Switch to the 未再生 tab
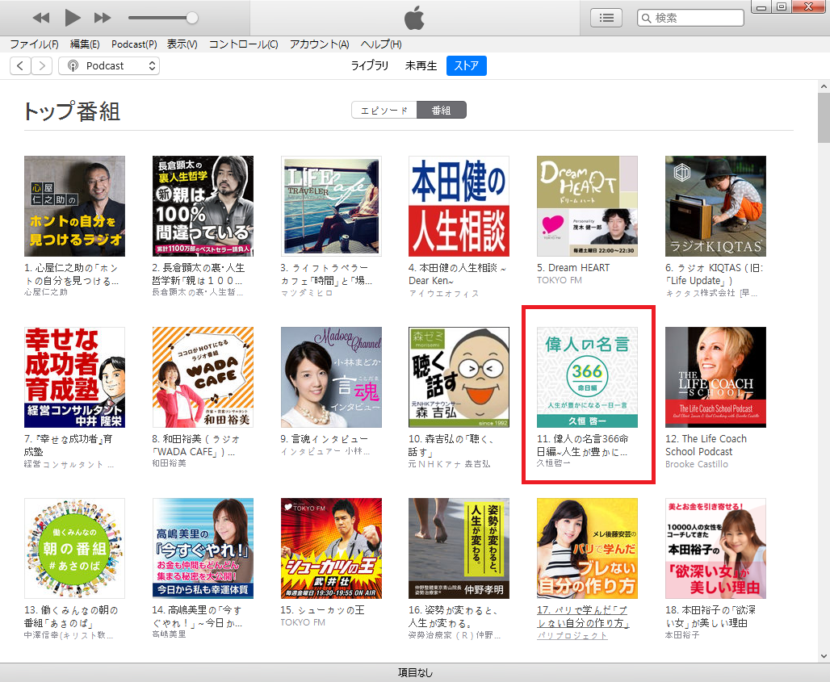 click(421, 65)
